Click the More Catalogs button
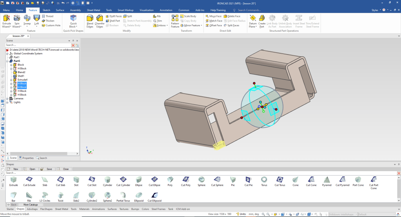401x217 pixels. point(31,204)
